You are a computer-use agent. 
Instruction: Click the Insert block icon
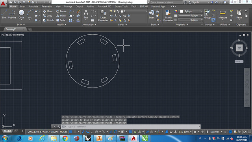(152, 14)
